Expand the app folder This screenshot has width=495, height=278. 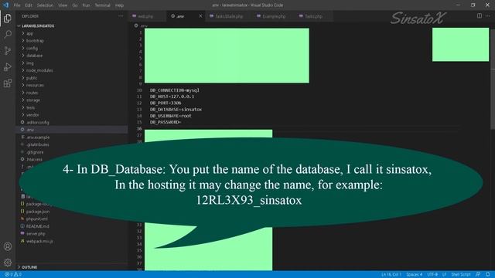click(29, 33)
